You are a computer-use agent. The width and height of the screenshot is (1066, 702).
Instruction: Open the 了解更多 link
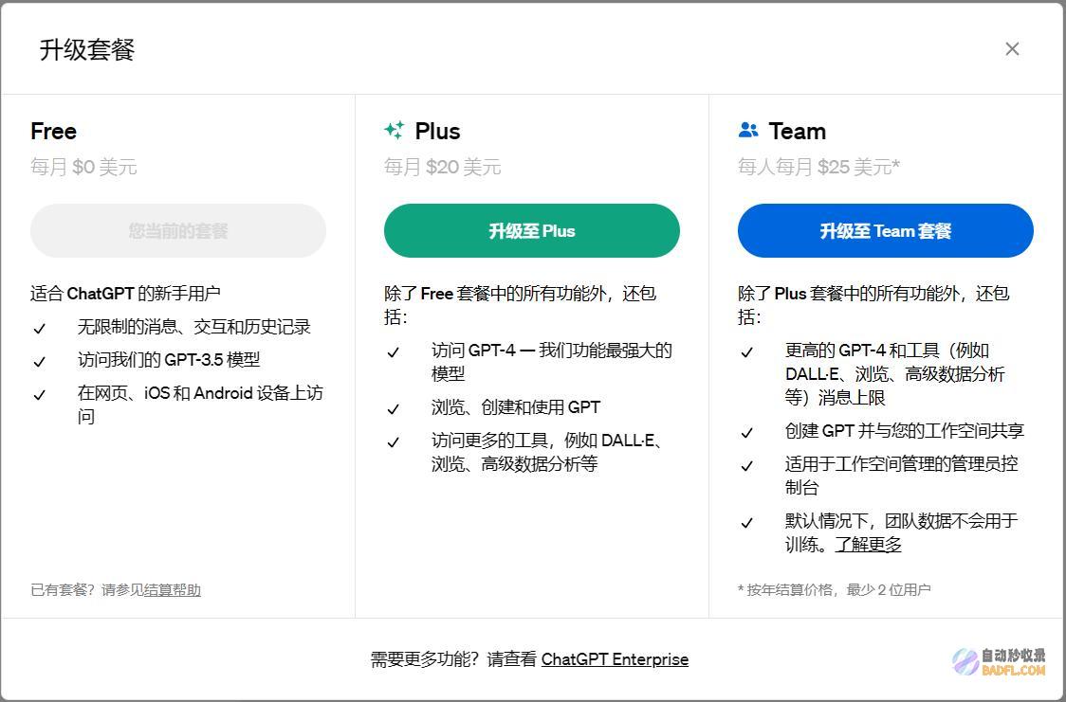868,545
